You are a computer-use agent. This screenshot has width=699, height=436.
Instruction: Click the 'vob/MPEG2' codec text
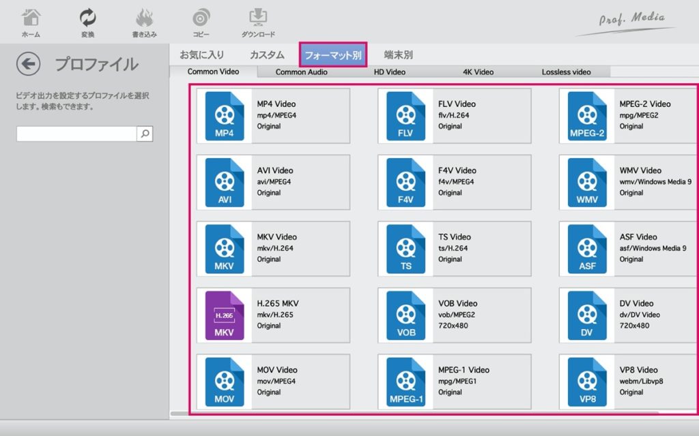457,315
